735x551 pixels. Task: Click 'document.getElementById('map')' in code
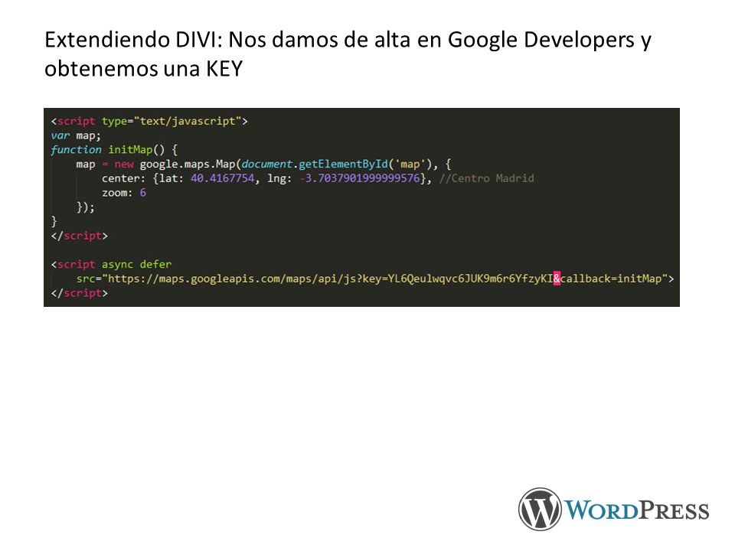[337, 165]
